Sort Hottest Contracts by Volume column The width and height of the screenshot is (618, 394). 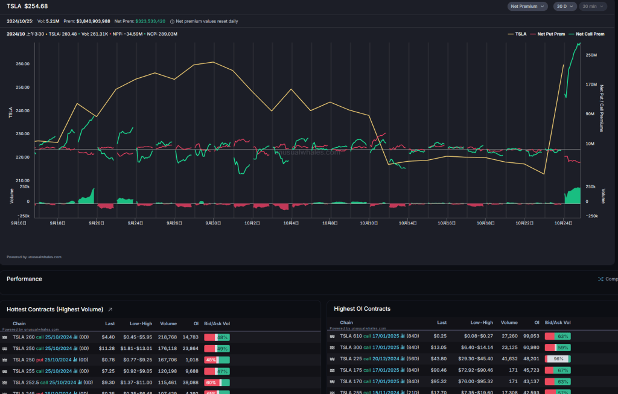168,323
